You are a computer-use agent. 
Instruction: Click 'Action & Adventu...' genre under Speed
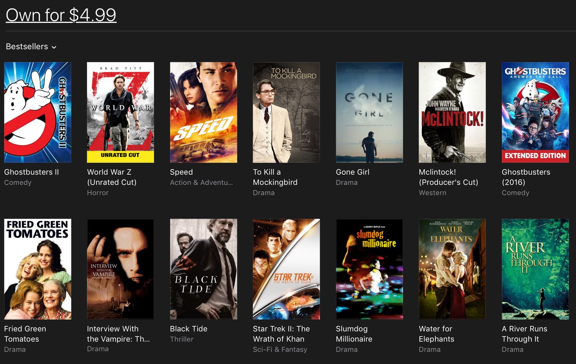coord(201,183)
